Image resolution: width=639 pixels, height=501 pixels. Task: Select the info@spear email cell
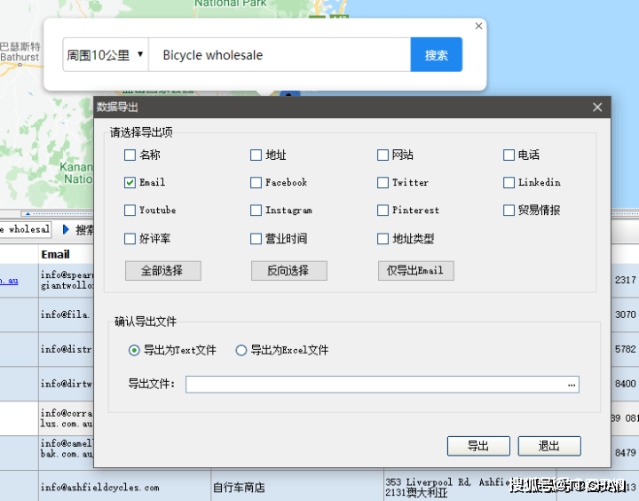click(x=66, y=281)
